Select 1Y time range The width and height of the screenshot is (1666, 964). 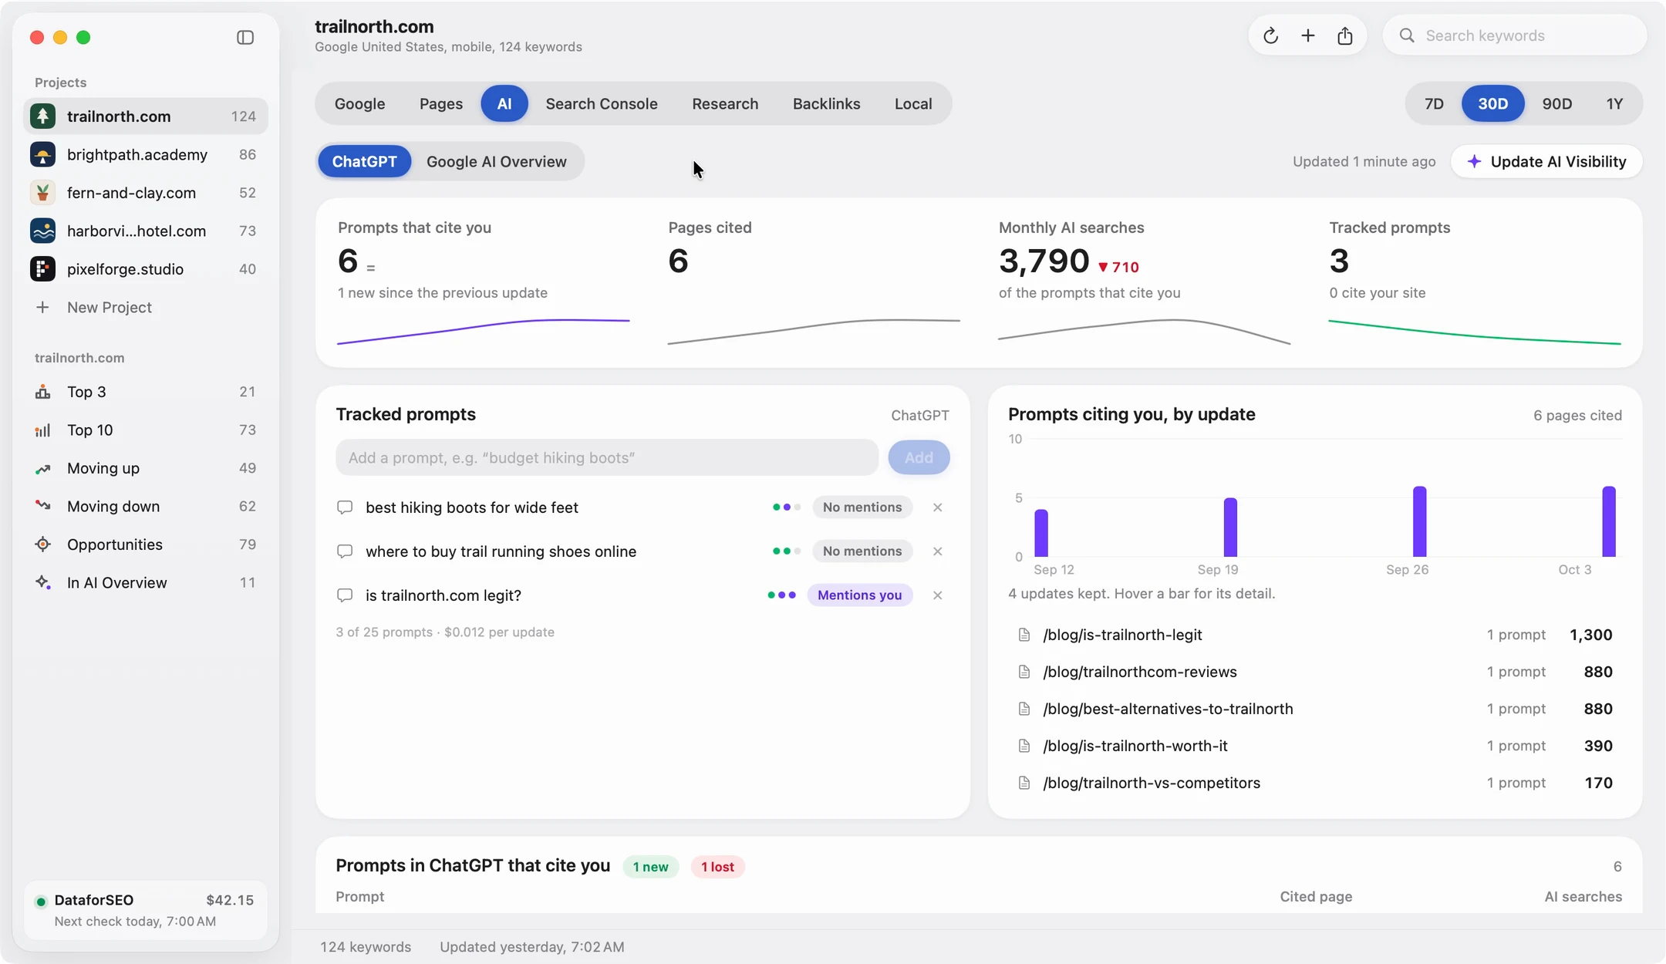coord(1614,103)
